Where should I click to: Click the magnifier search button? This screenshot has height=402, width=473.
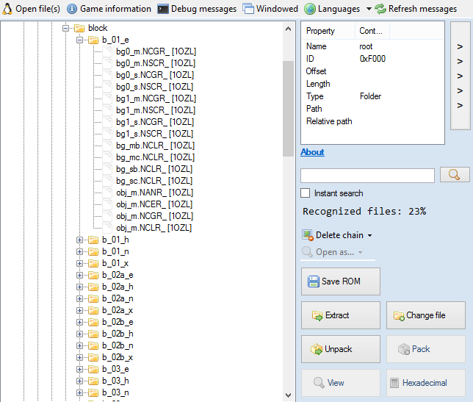click(455, 175)
